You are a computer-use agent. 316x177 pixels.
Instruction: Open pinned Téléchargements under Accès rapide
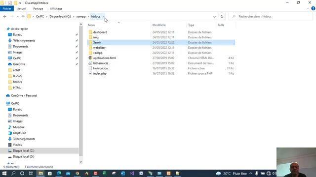pyautogui.click(x=24, y=40)
